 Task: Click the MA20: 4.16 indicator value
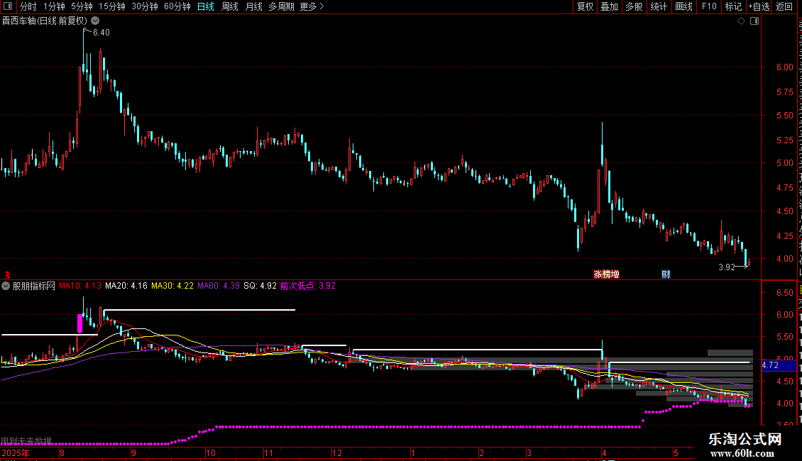coord(126,286)
